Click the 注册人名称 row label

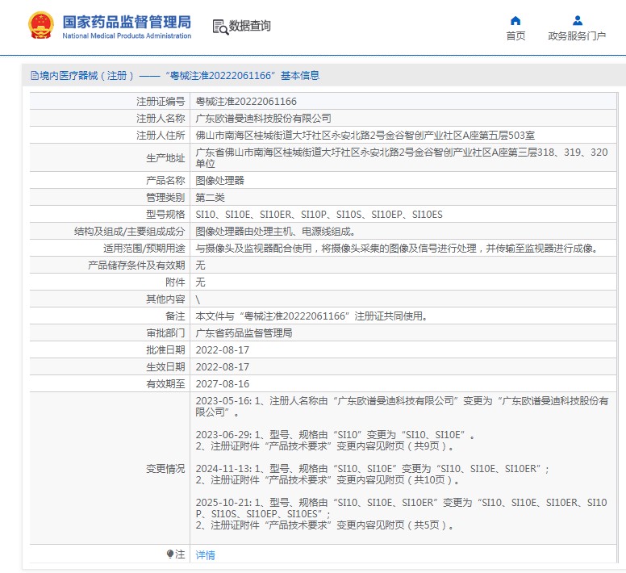[x=161, y=119]
